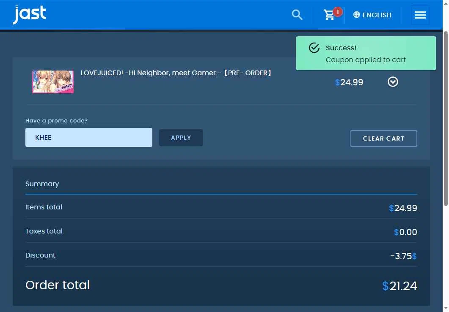
Task: Click the order total amount $21.24
Action: (400, 286)
